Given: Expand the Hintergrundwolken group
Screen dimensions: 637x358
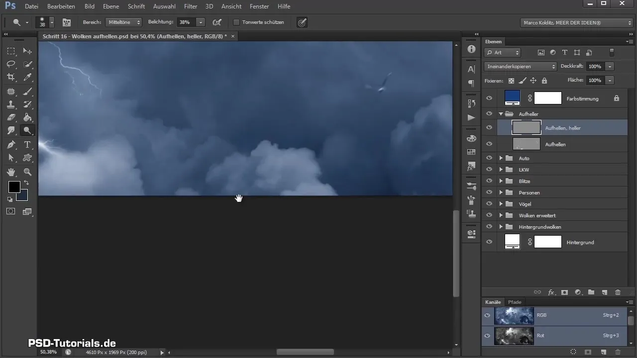Looking at the screenshot, I should click(x=501, y=227).
